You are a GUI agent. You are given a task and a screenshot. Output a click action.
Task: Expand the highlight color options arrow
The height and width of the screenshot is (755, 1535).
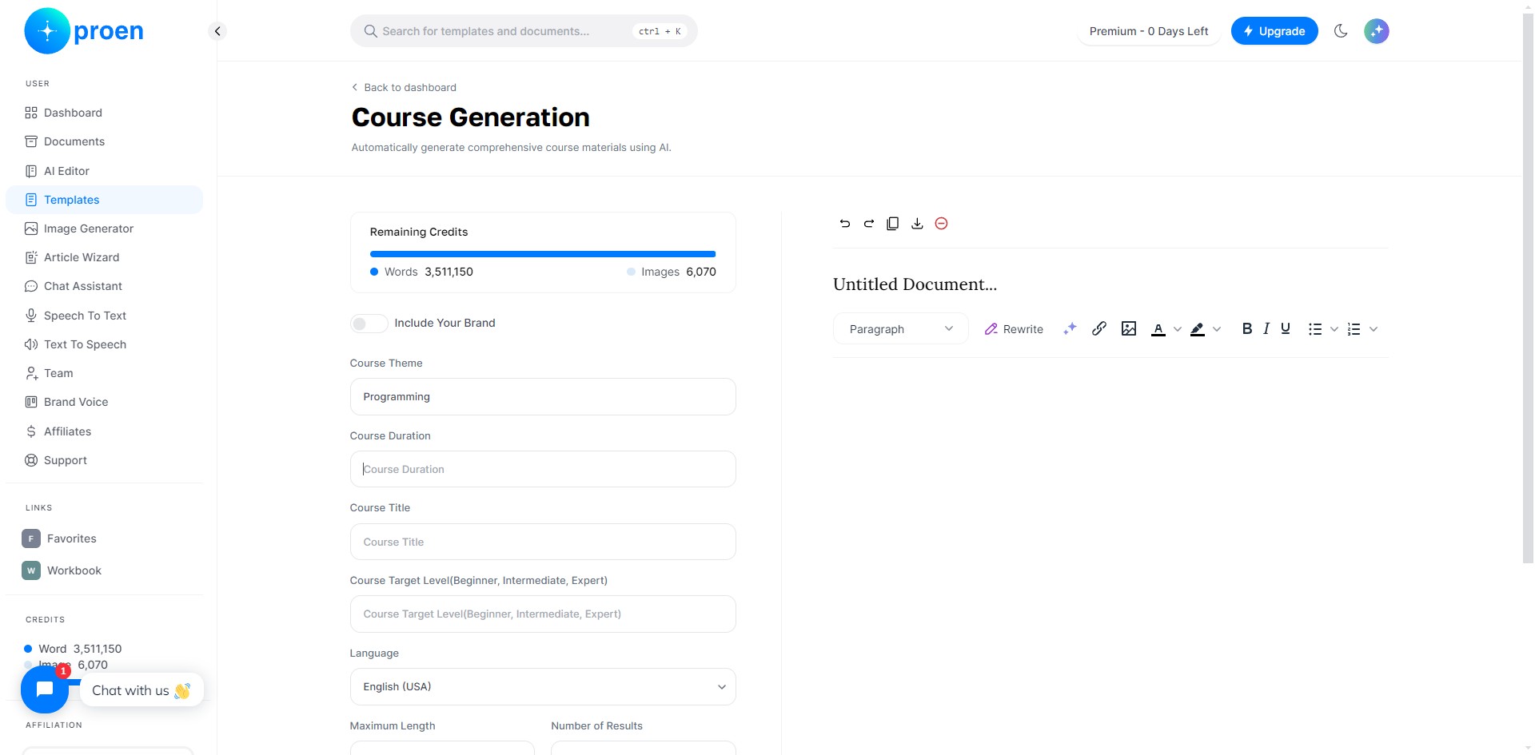click(x=1217, y=329)
